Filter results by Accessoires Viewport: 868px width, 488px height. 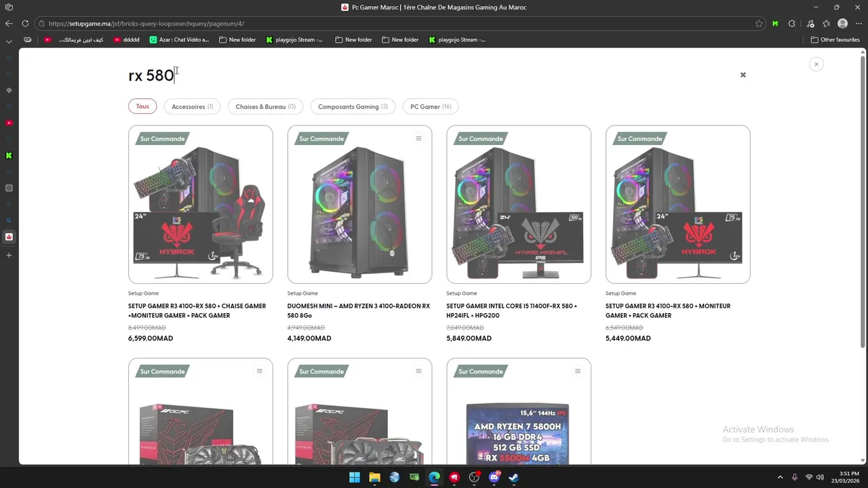coord(192,106)
